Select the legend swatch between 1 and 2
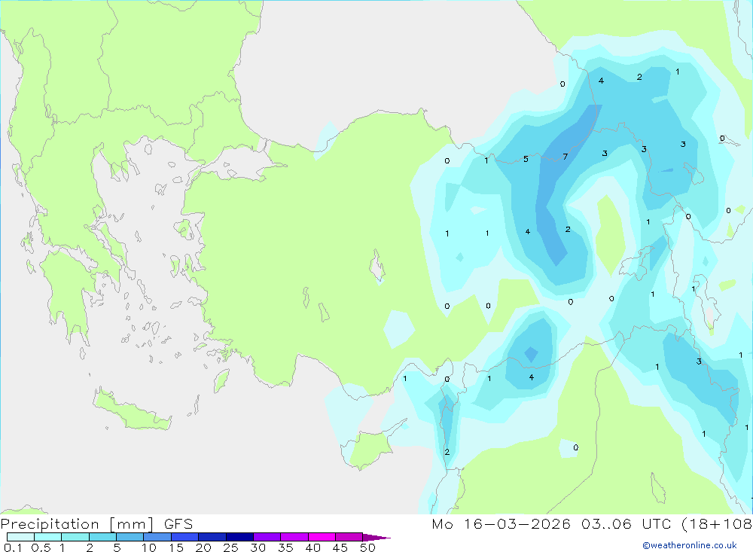Viewport: 753px width, 552px height. tap(75, 537)
